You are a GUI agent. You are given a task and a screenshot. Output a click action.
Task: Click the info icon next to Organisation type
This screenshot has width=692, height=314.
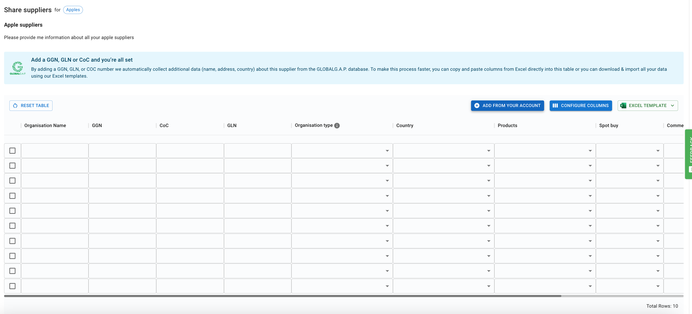(337, 126)
